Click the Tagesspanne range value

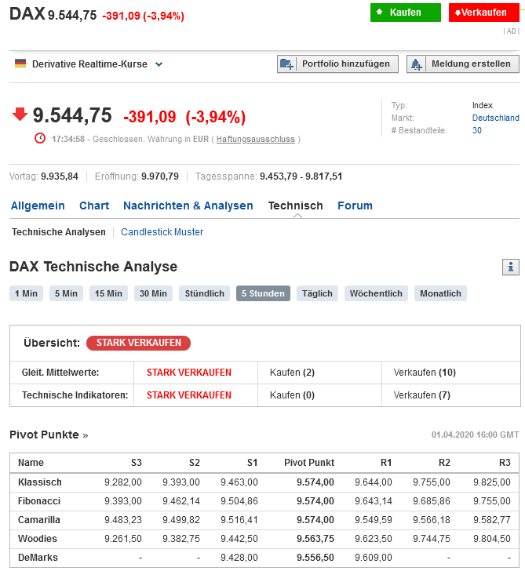coord(301,176)
